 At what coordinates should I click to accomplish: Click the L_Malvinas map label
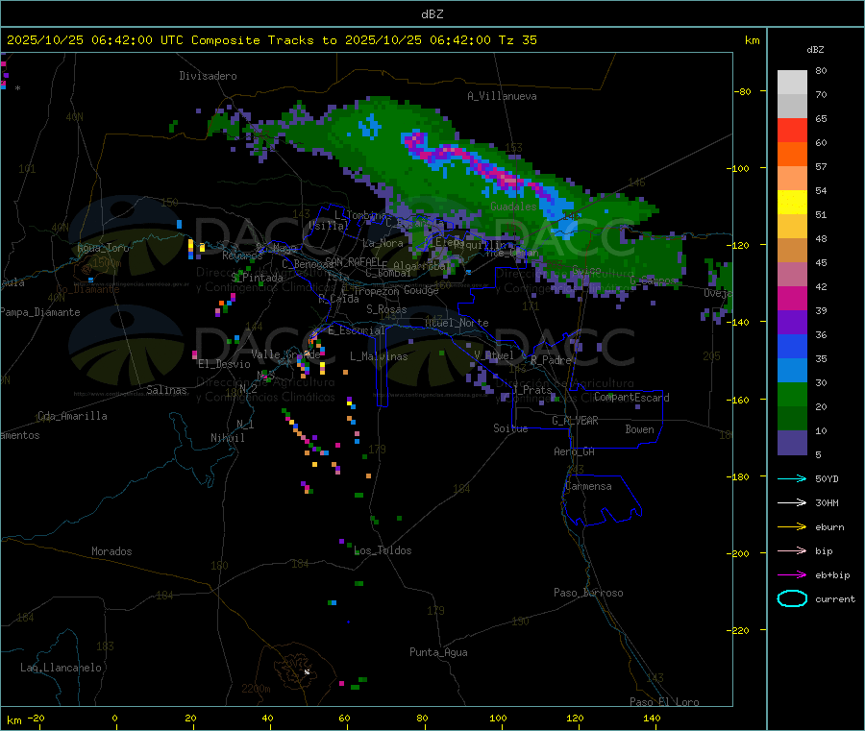pyautogui.click(x=379, y=356)
